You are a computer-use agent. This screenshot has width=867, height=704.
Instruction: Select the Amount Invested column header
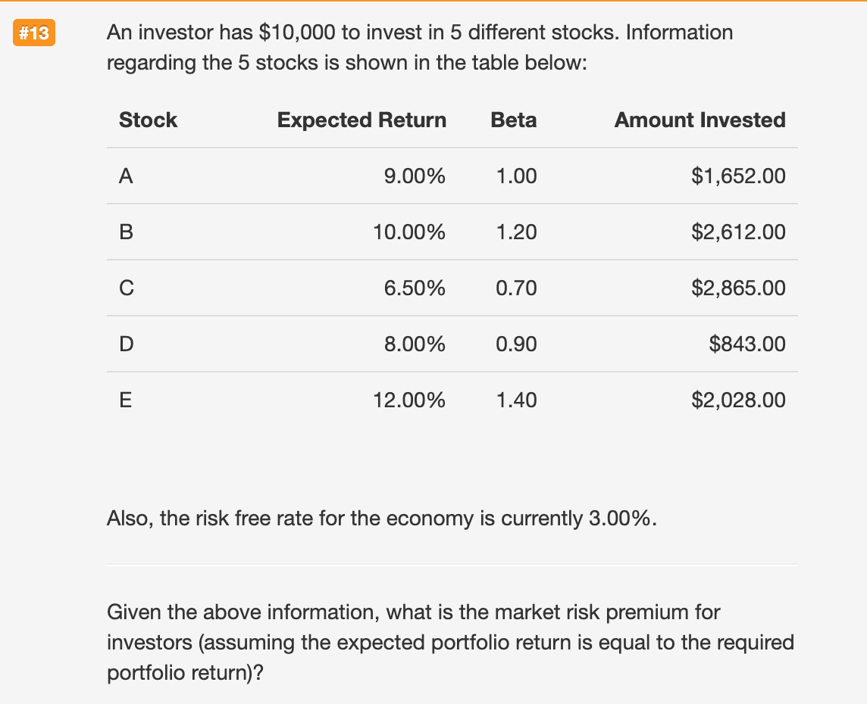tap(700, 120)
